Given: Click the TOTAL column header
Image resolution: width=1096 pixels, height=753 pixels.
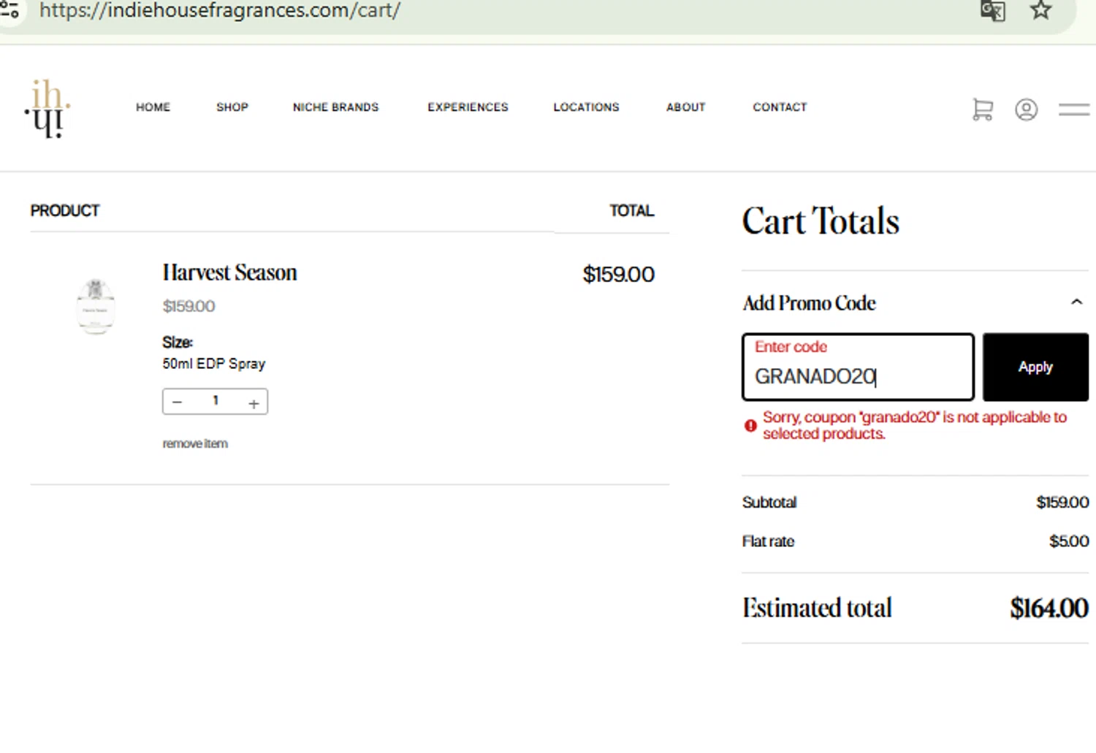Looking at the screenshot, I should [x=632, y=210].
